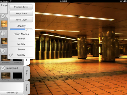This screenshot has width=127, height=95.
Task: Open settings sliders icon of second layer
Action: click(3, 34)
